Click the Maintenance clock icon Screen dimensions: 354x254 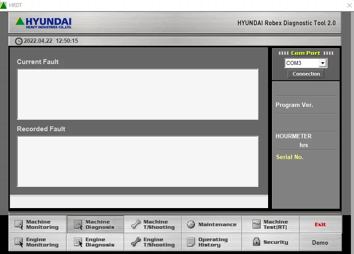191,224
